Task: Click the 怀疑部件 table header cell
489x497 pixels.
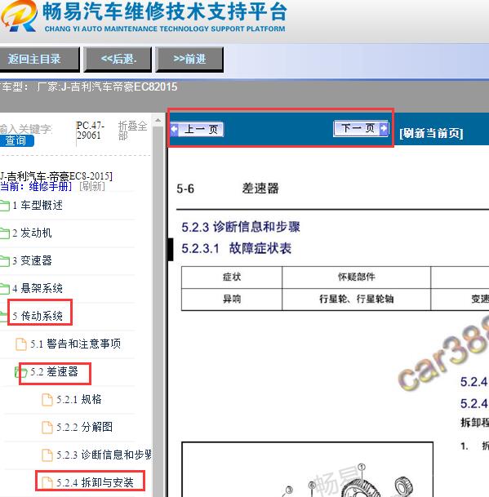Action: [357, 277]
